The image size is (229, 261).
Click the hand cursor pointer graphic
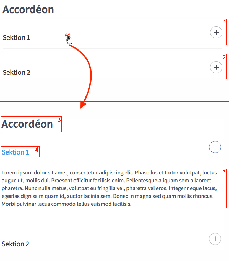click(69, 38)
